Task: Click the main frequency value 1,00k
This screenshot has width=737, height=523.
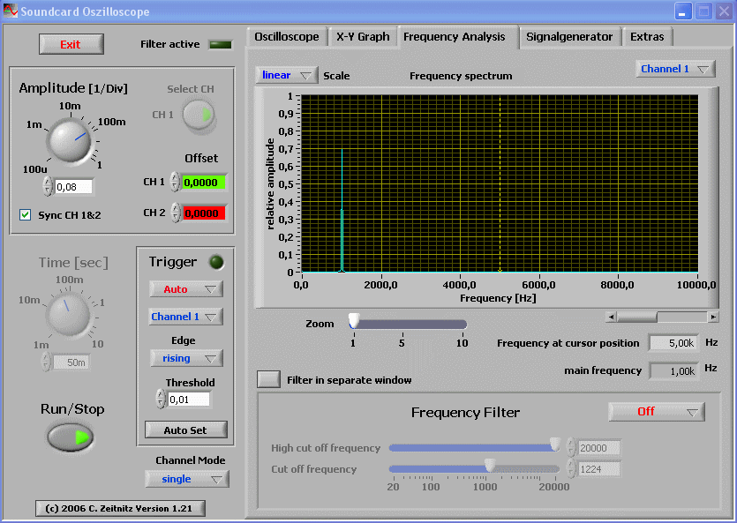Action: pos(674,371)
